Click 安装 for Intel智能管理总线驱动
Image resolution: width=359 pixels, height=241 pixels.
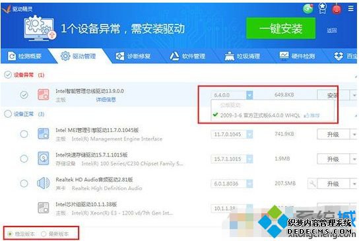click(333, 95)
